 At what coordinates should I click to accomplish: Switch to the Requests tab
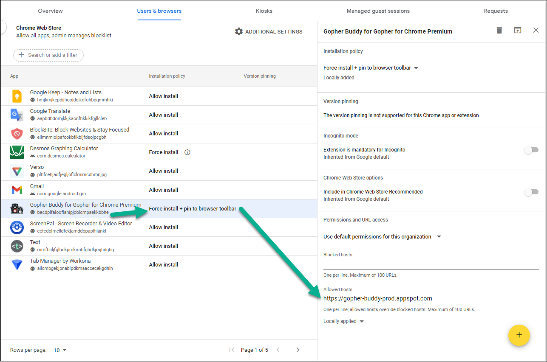[496, 11]
